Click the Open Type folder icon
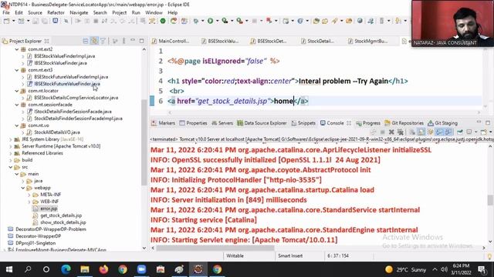Image resolution: width=494 pixels, height=277 pixels. (316, 21)
